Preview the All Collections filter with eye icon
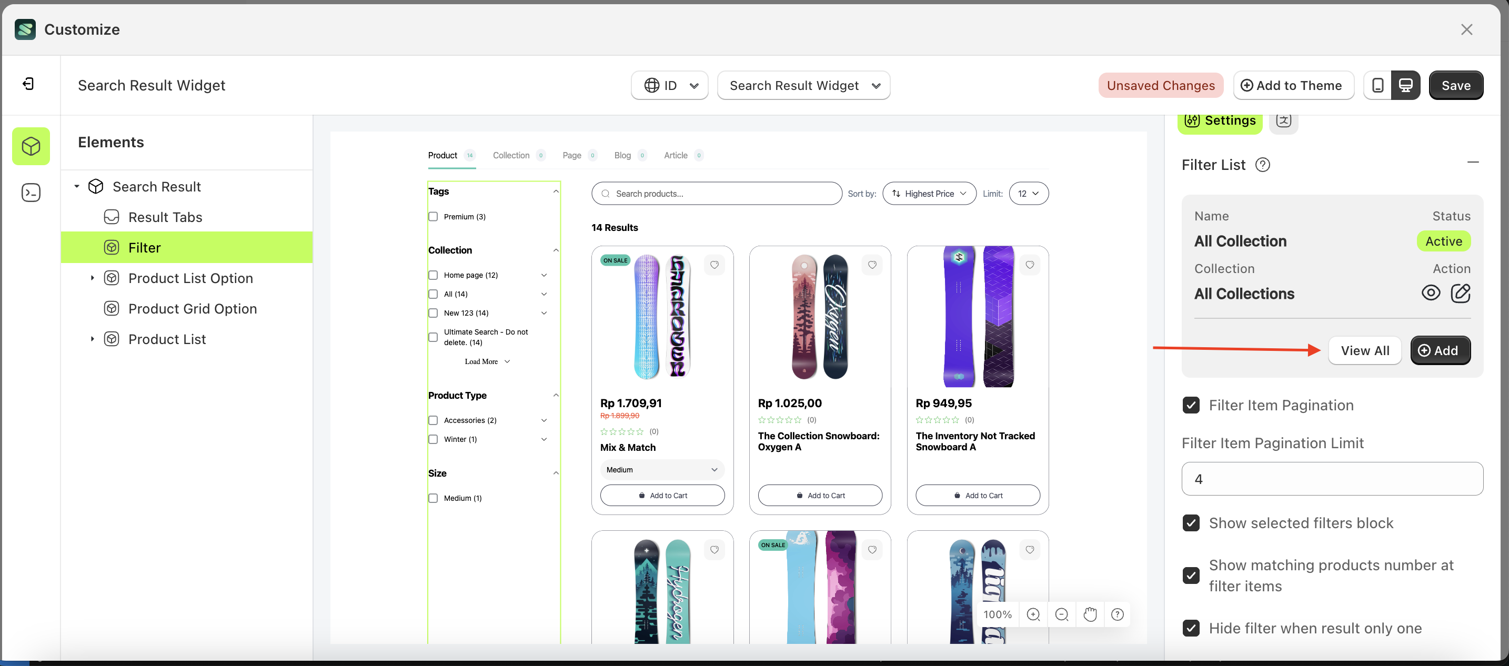This screenshot has height=666, width=1509. (x=1431, y=293)
